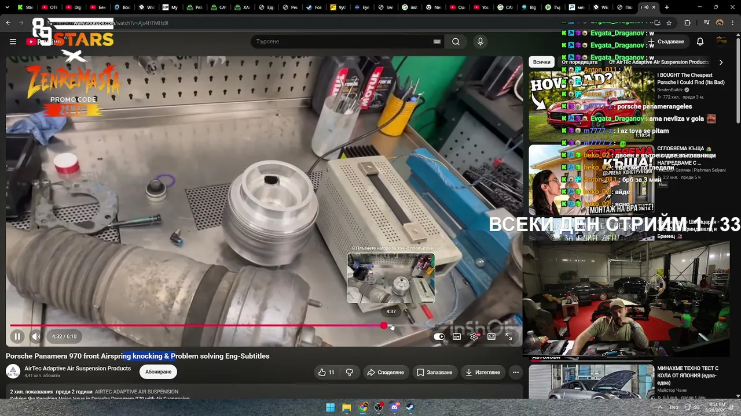Open the 'МИНАХМЕ ТЕХНО ТЕСТ' video thumbnail

click(x=591, y=381)
